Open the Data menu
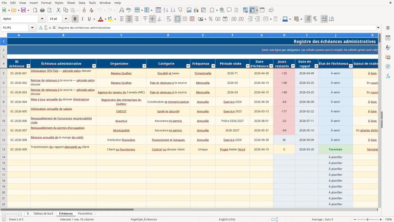This screenshot has width=394, height=222. tap(82, 3)
